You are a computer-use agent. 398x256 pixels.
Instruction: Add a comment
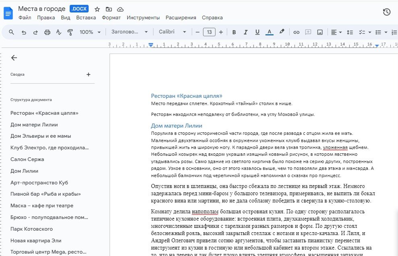click(308, 32)
